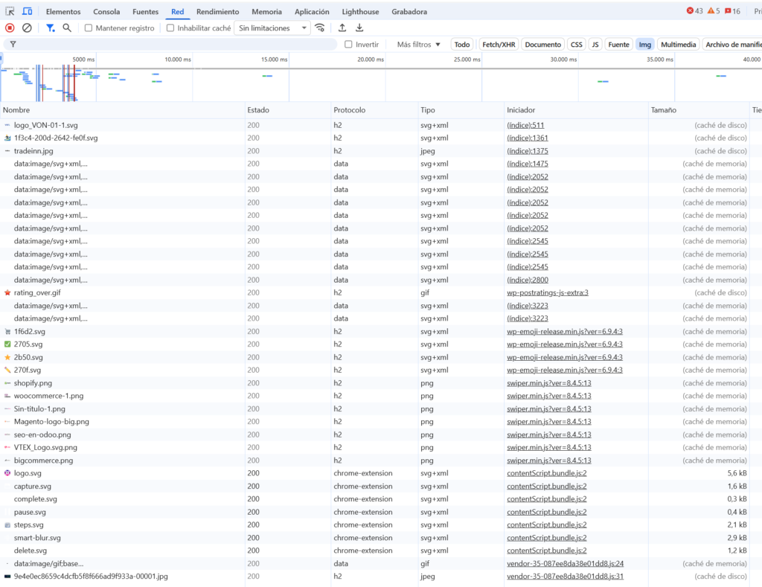Check Inhabilitar caché option
This screenshot has height=587, width=762.
pos(170,28)
